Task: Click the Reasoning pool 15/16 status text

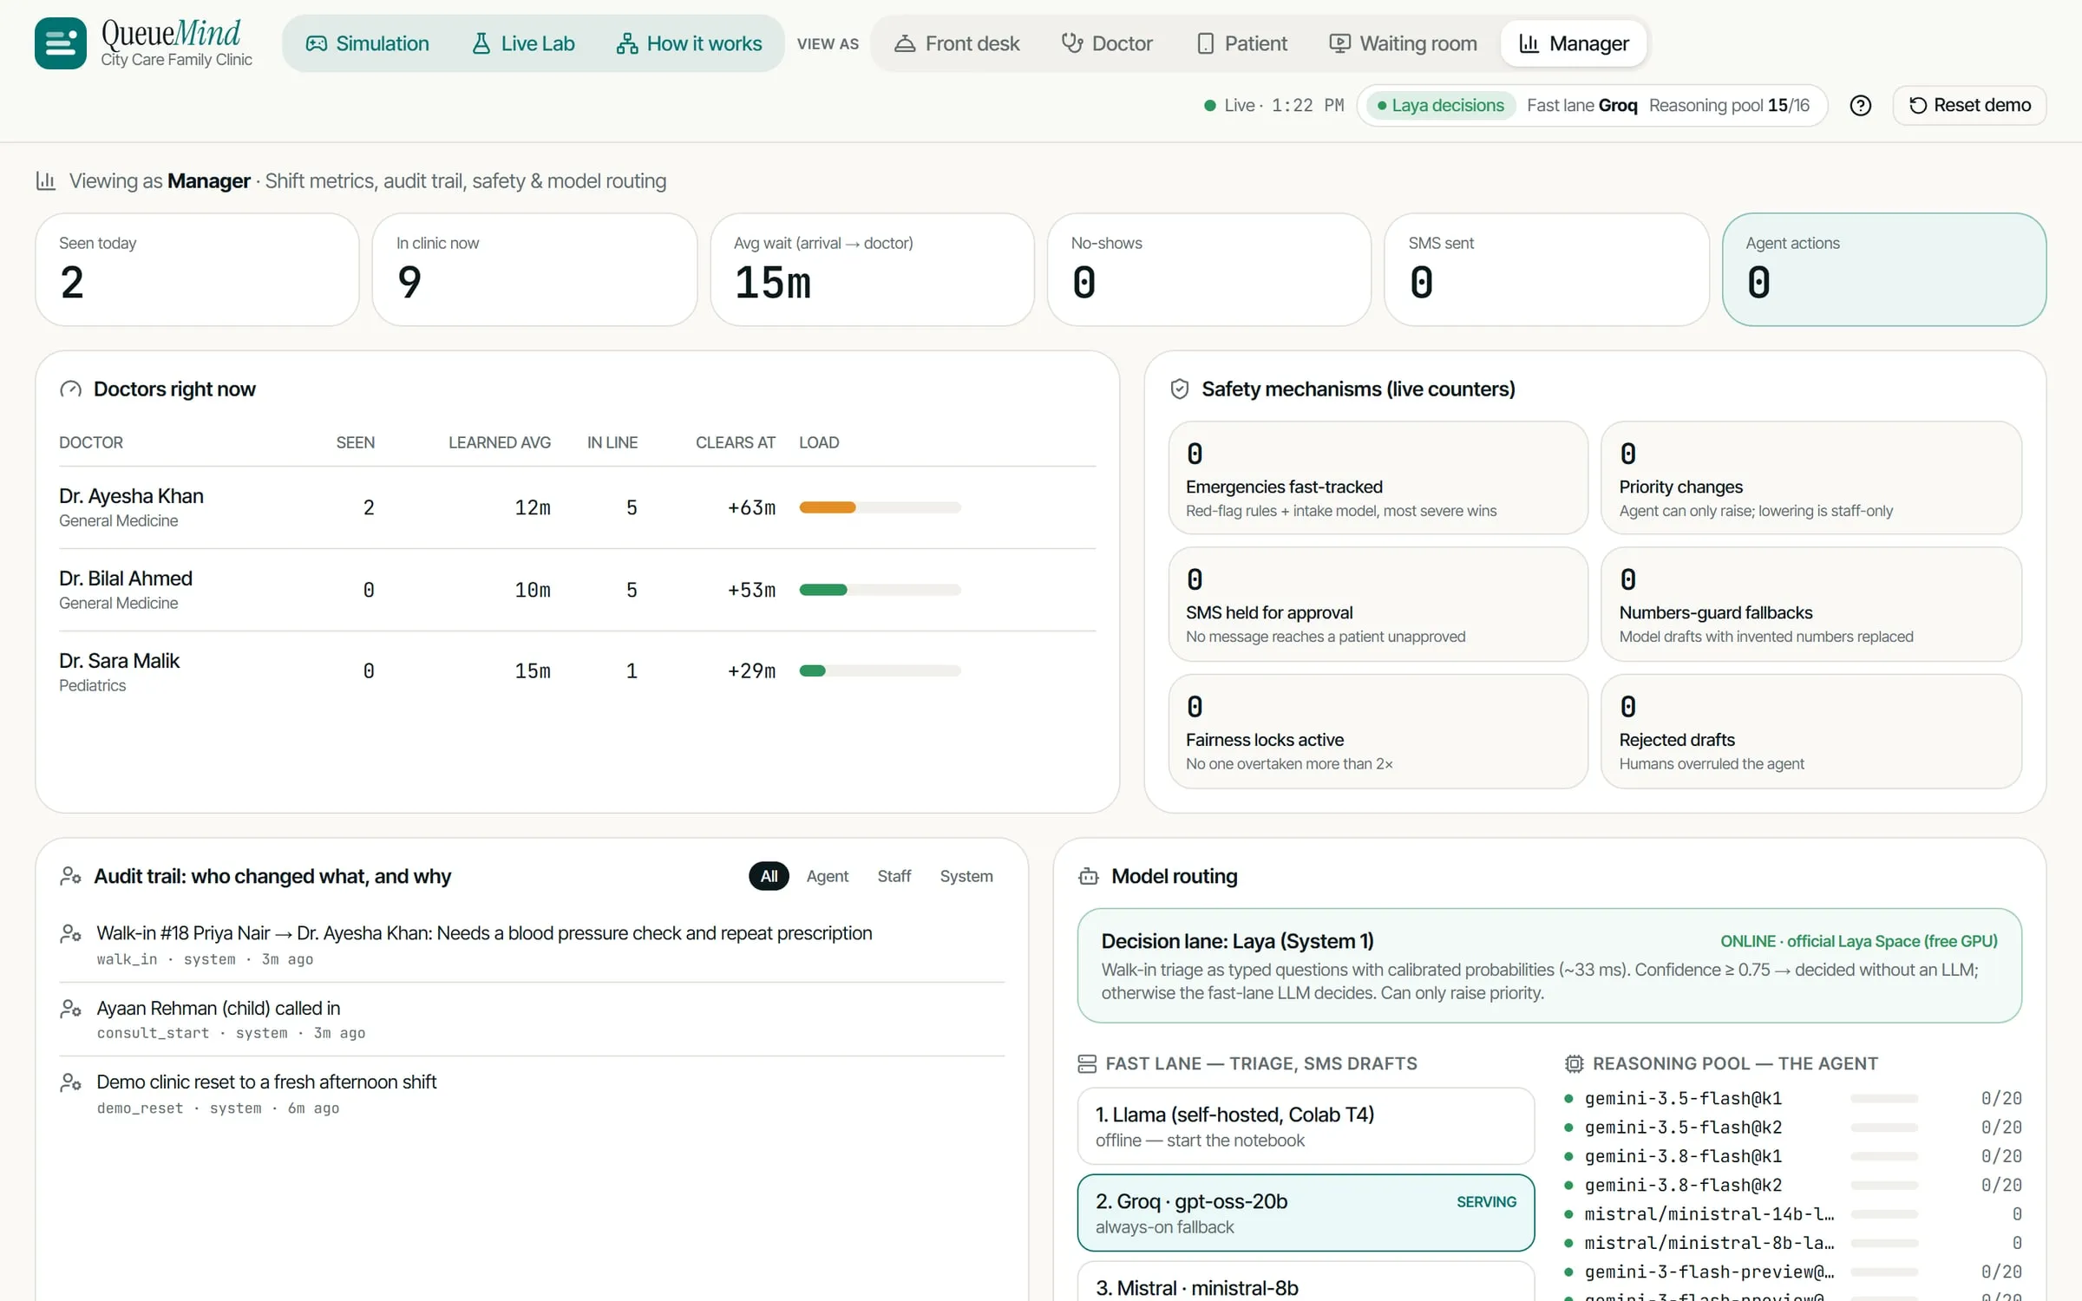Action: tap(1729, 106)
